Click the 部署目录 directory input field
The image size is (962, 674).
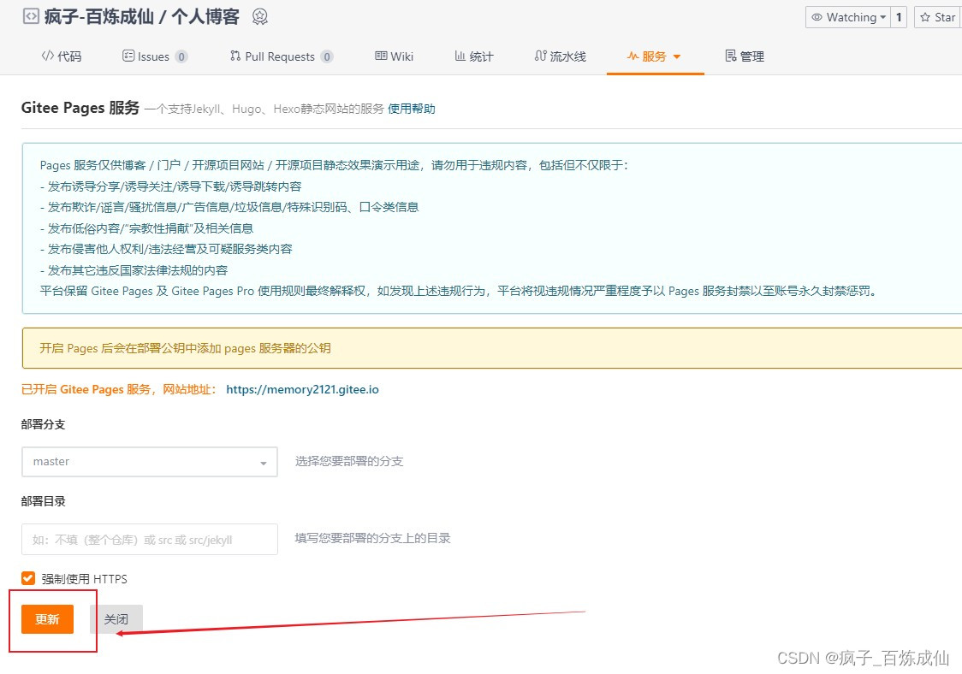(149, 539)
